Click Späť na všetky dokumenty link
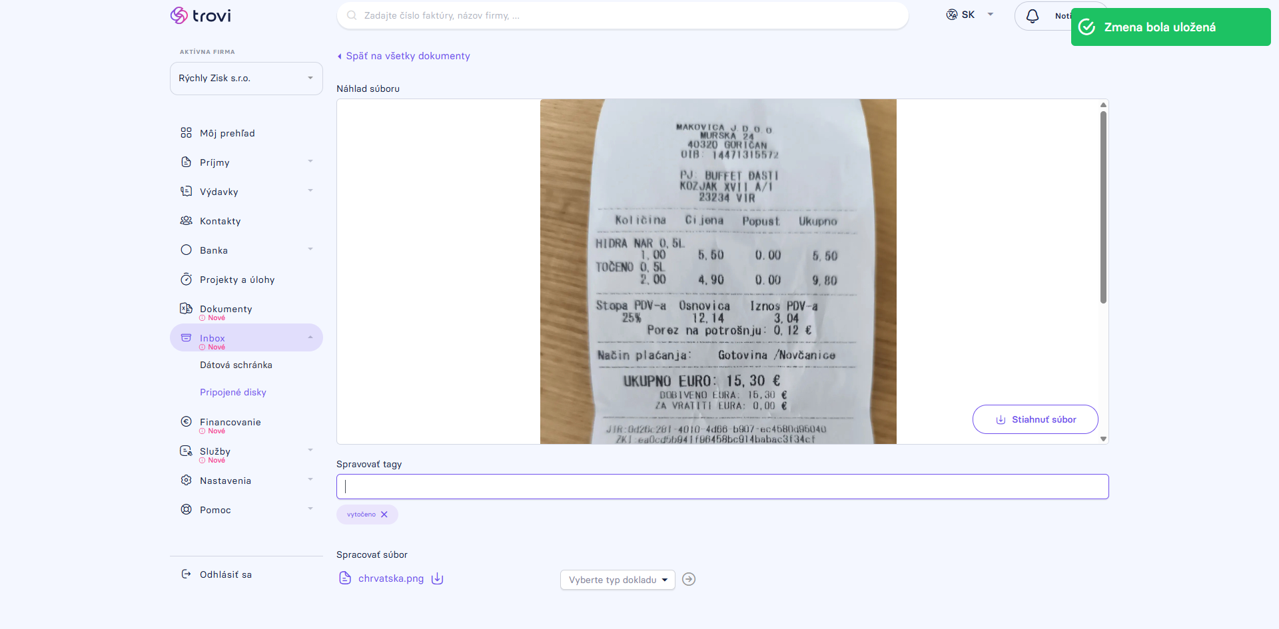Viewport: 1279px width, 629px height. [x=404, y=56]
